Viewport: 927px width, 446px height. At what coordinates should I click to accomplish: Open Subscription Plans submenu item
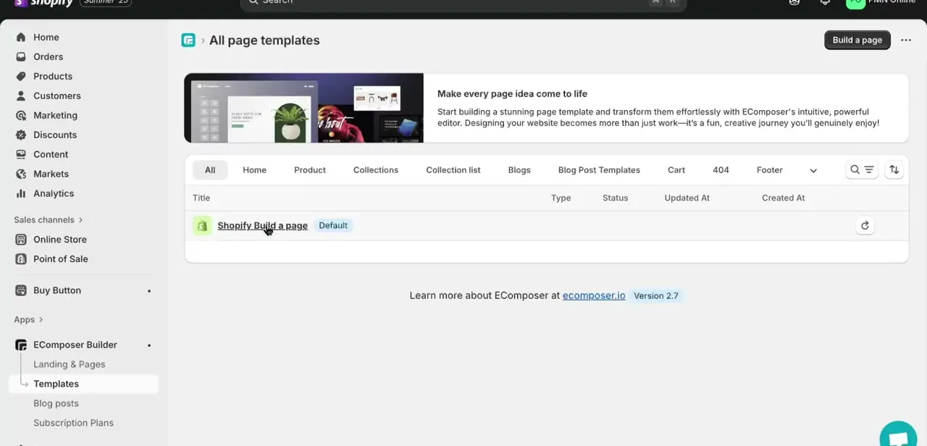tap(73, 423)
